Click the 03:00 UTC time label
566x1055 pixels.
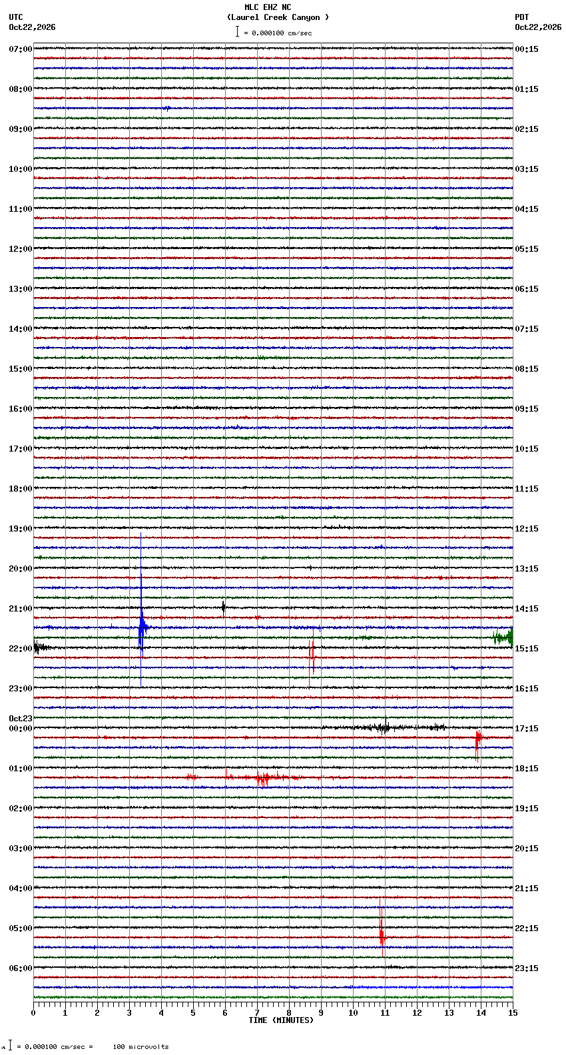(x=21, y=849)
